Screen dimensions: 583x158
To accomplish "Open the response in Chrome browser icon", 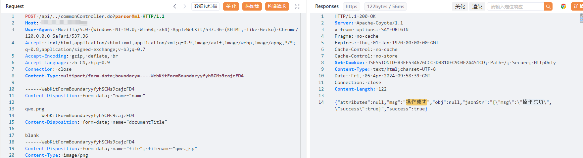I will pos(563,6).
